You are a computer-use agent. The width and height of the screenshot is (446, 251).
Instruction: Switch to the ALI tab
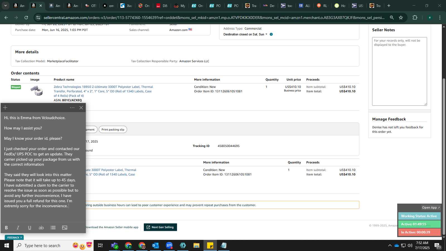click(304, 6)
